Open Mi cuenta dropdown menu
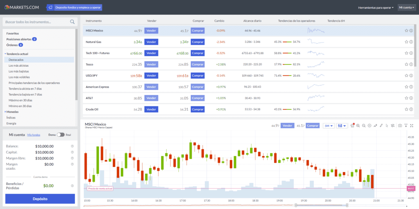The image size is (419, 209). pyautogui.click(x=406, y=7)
